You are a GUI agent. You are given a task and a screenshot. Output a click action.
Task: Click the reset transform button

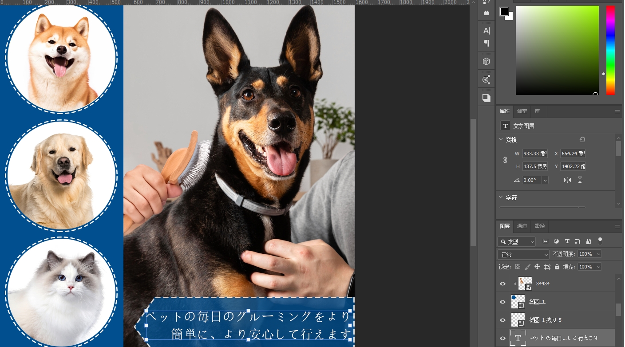[x=582, y=139]
